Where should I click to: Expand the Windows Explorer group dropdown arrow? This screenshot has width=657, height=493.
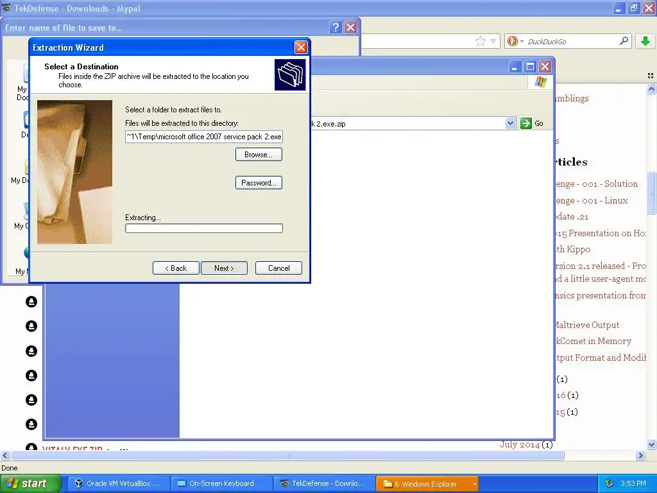point(475,484)
